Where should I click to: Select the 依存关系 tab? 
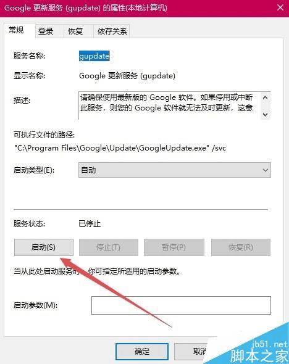112,31
